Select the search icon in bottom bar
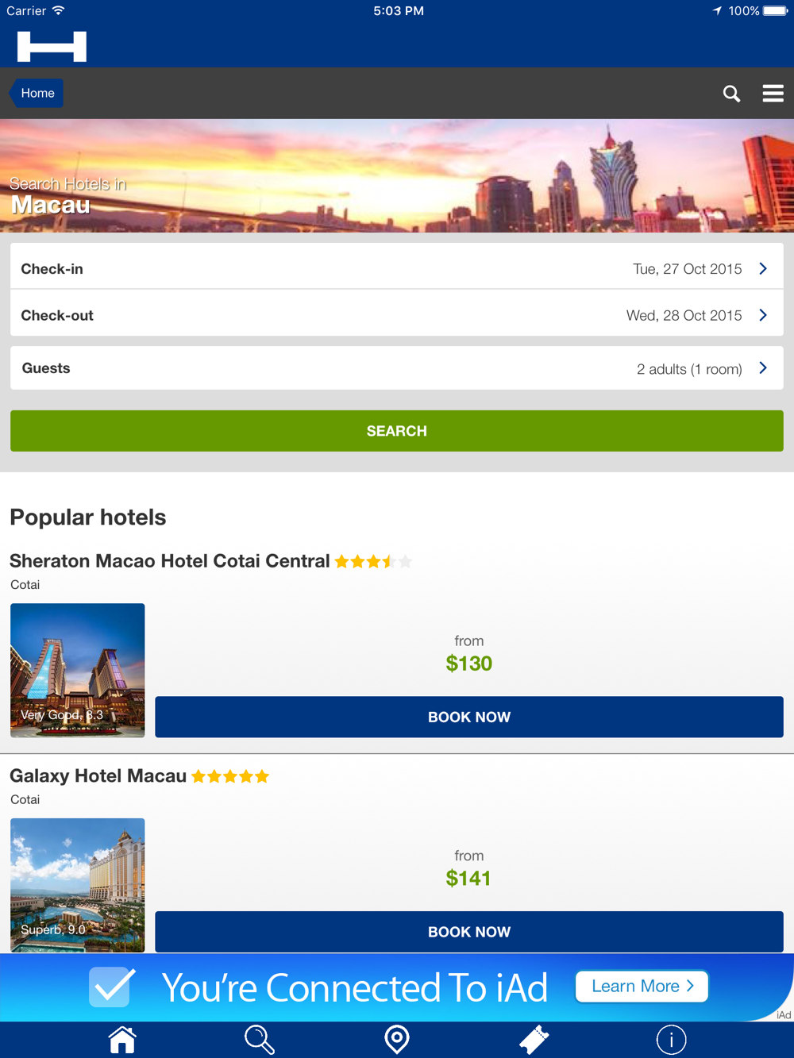794x1058 pixels. pyautogui.click(x=260, y=1039)
